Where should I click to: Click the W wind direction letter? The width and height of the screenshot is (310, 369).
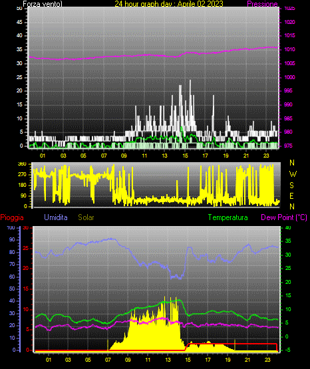[293, 174]
